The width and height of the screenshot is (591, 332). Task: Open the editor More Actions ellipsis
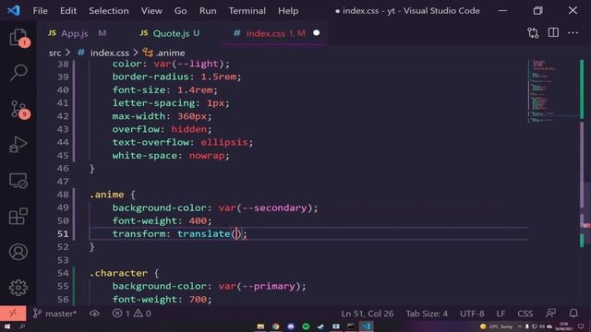[x=573, y=33]
